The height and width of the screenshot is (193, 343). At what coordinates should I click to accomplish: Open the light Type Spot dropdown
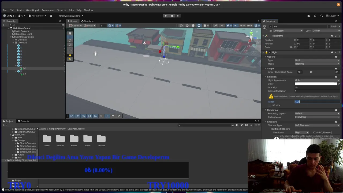317,60
